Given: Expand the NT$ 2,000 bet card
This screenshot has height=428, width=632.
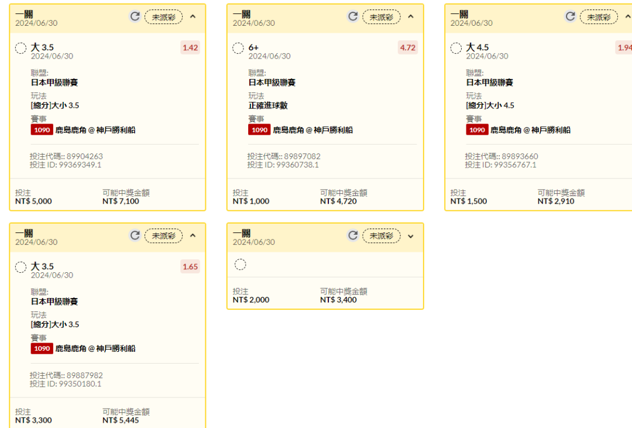Looking at the screenshot, I should [x=410, y=237].
